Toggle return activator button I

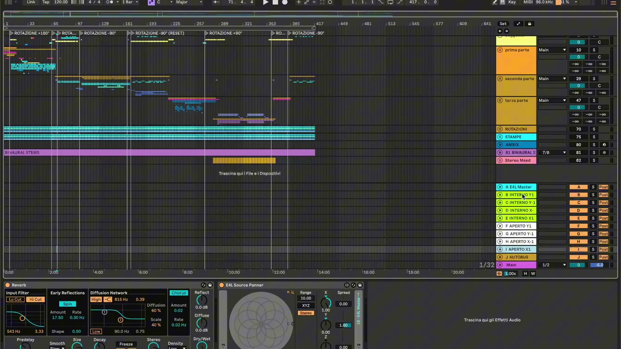tap(579, 249)
